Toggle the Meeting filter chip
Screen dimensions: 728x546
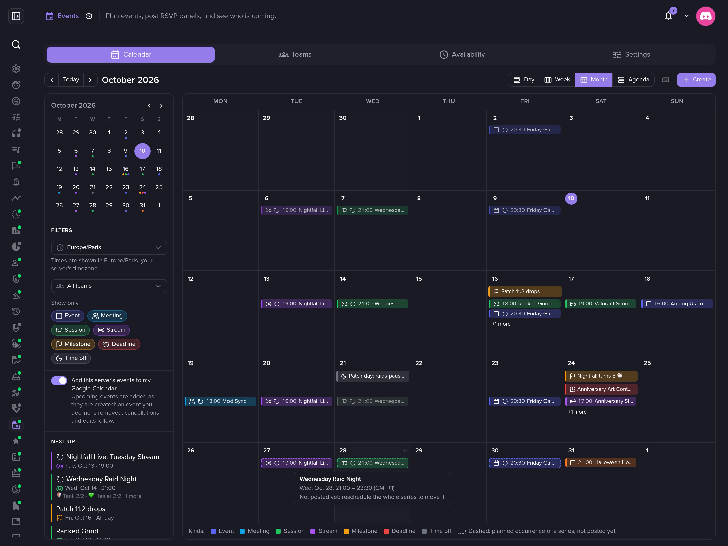(x=107, y=316)
